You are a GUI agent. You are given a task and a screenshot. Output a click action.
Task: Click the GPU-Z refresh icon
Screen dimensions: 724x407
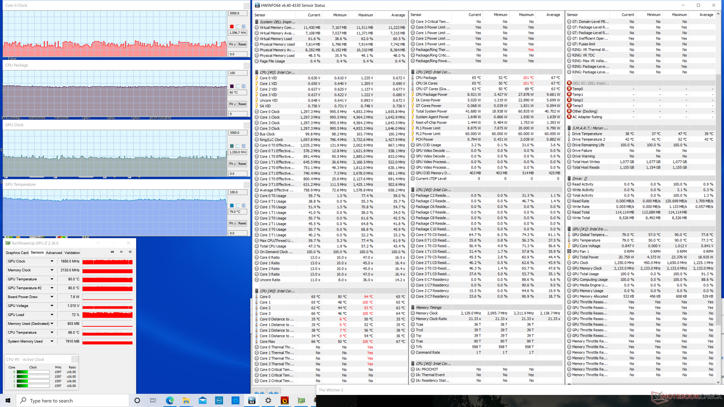pos(121,252)
